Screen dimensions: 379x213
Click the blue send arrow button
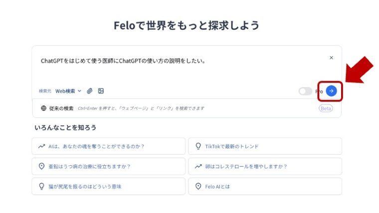[x=332, y=91]
